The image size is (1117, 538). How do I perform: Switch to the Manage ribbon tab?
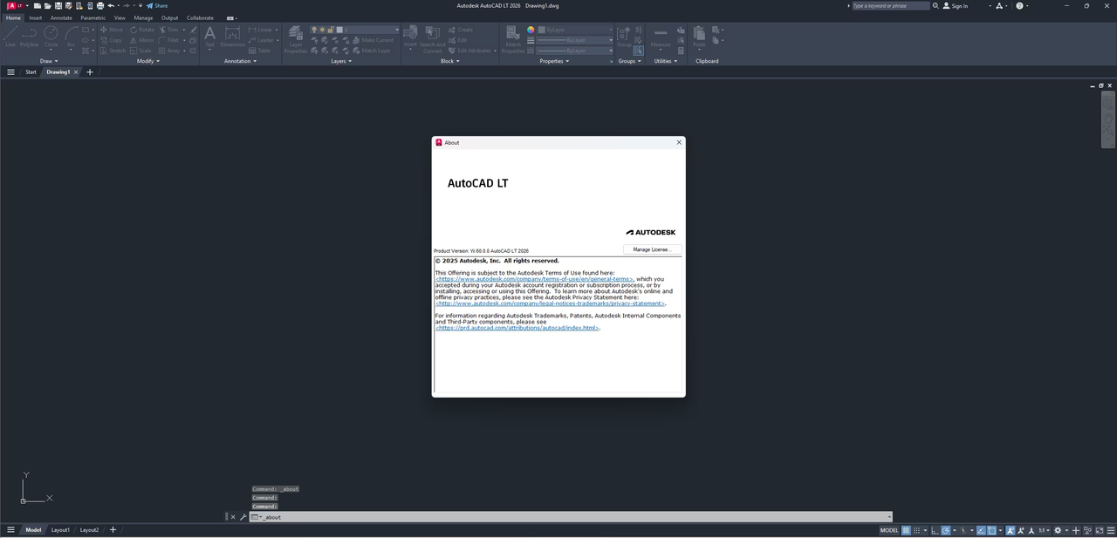click(143, 17)
